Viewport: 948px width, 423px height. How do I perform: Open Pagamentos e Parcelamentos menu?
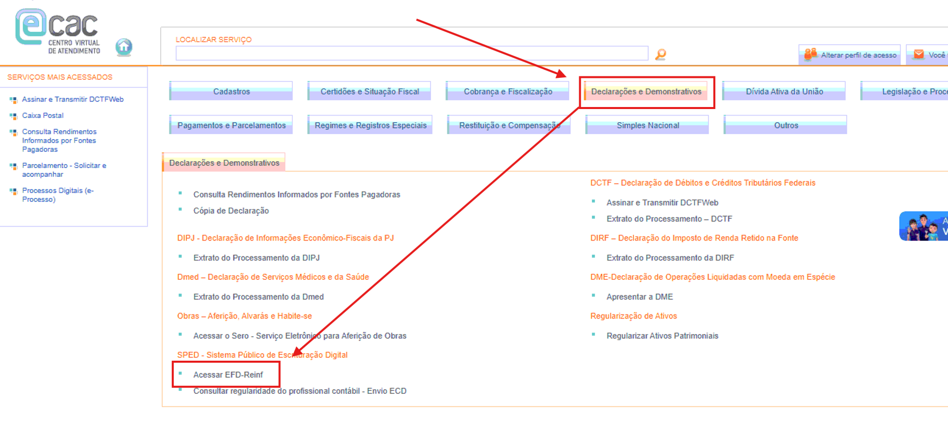click(231, 125)
